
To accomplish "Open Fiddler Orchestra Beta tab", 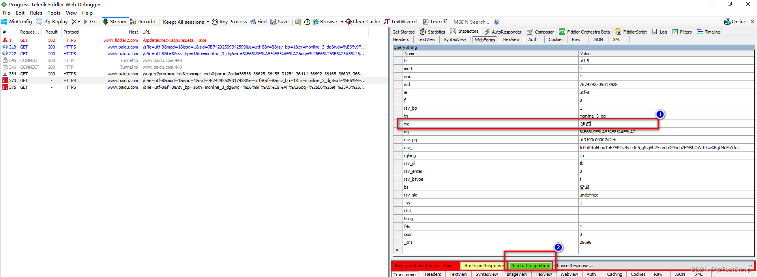I will 585,32.
